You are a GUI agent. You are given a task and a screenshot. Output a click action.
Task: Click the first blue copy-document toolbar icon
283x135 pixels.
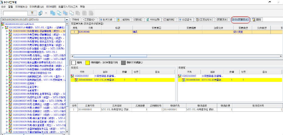[53, 13]
